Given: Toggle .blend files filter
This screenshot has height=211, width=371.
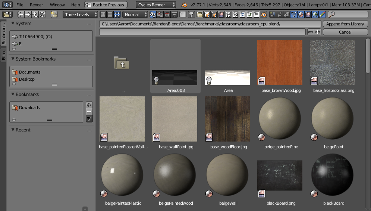Looking at the screenshot, I should [x=207, y=15].
